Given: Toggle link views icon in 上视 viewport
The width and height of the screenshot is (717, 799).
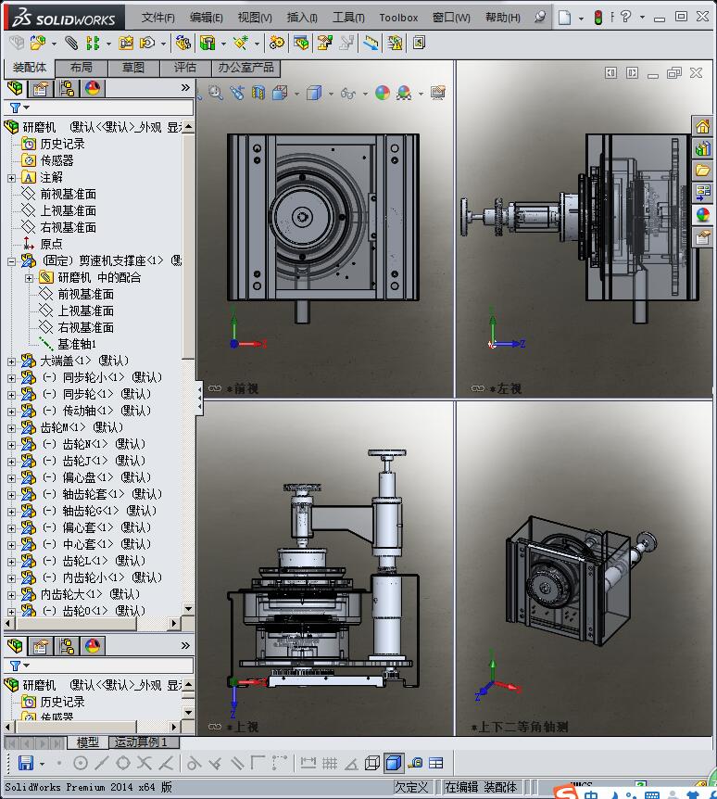Looking at the screenshot, I should 215,726.
